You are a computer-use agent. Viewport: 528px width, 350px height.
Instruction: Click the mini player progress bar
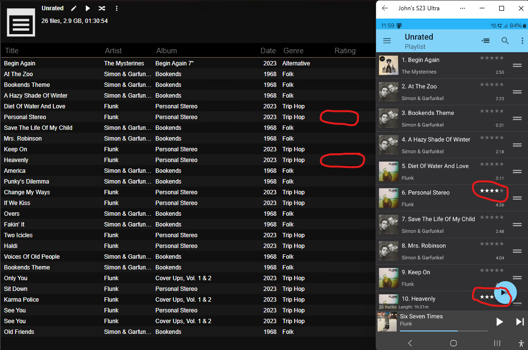pyautogui.click(x=444, y=331)
